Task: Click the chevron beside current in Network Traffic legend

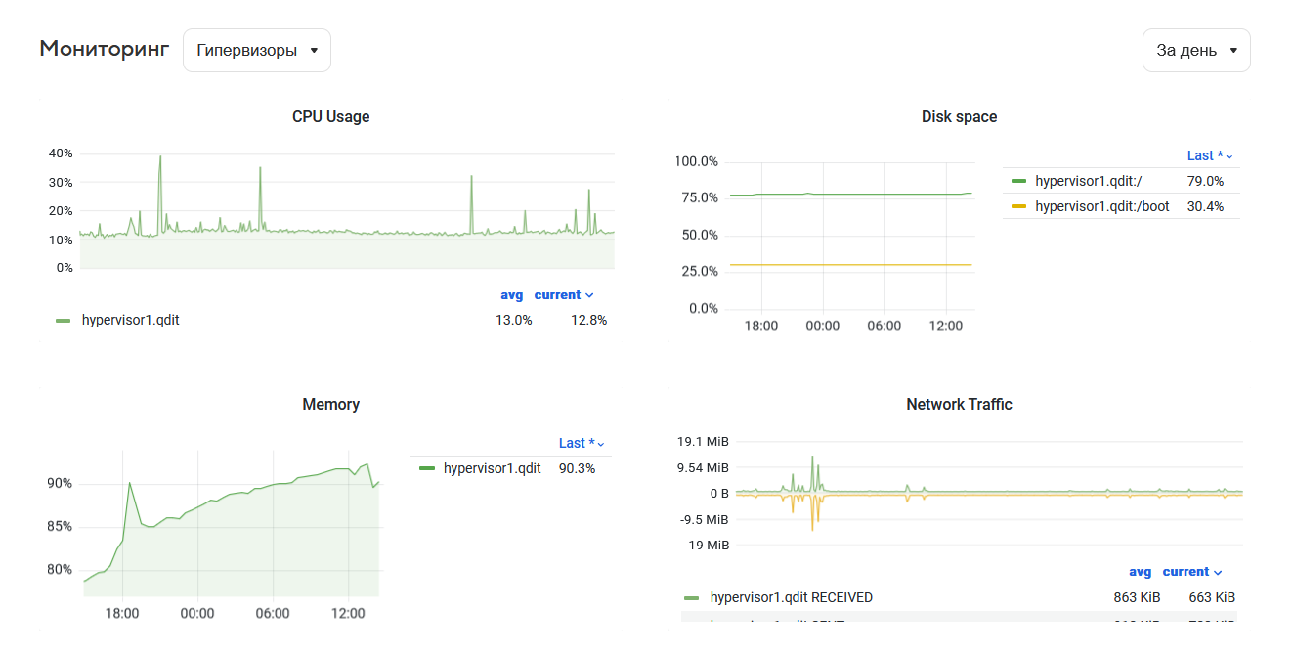Action: tap(1218, 573)
